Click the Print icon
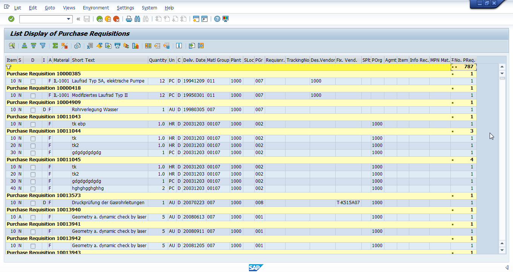The height and width of the screenshot is (272, 513). coord(129,19)
